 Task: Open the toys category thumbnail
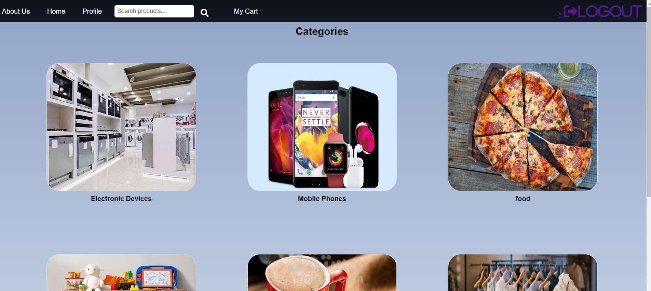[x=121, y=273]
